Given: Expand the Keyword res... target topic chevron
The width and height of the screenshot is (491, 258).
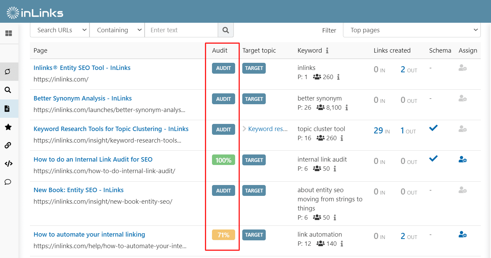Looking at the screenshot, I should click(x=244, y=129).
